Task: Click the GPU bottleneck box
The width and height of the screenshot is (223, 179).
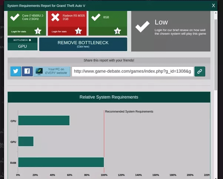Action: click(23, 44)
